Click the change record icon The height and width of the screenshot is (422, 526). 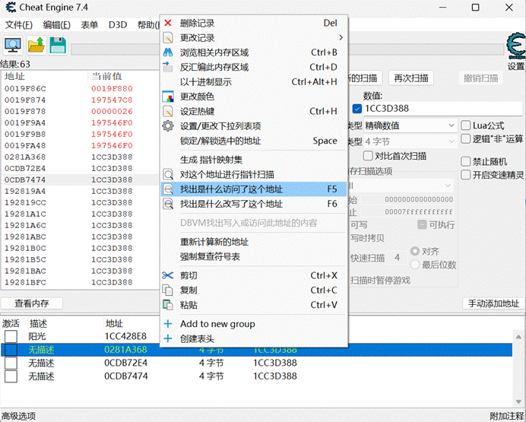(168, 37)
